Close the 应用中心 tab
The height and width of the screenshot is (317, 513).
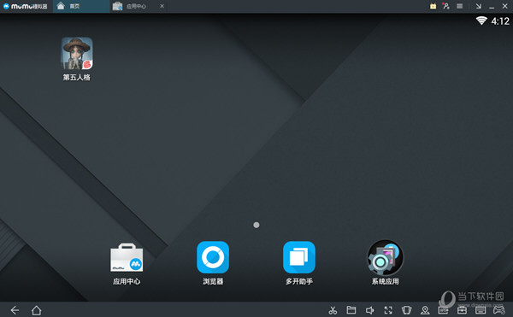coord(162,6)
